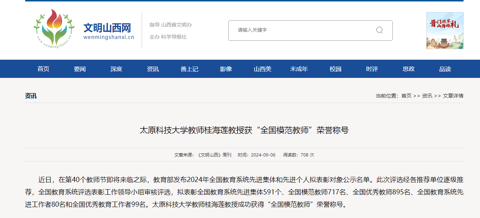Go to 首页 in navigation bar
Image resolution: width=480 pixels, height=218 pixels.
43,69
